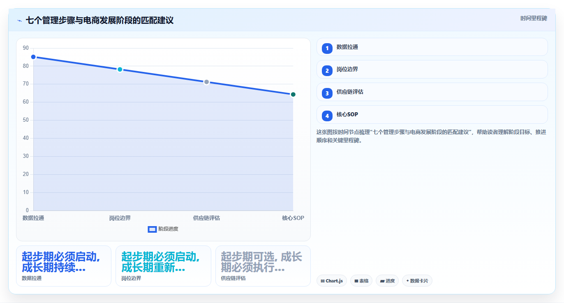
Task: Click the 核心SOP dark green data point
Action: point(293,95)
